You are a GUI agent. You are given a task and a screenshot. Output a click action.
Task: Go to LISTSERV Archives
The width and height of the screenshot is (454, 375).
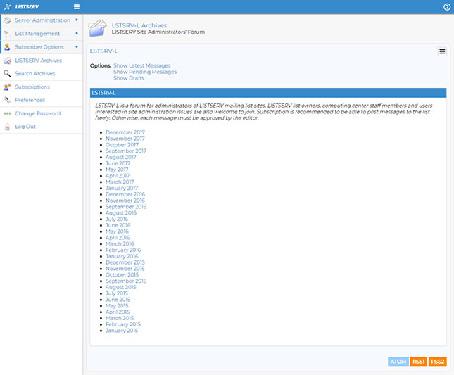coord(39,61)
